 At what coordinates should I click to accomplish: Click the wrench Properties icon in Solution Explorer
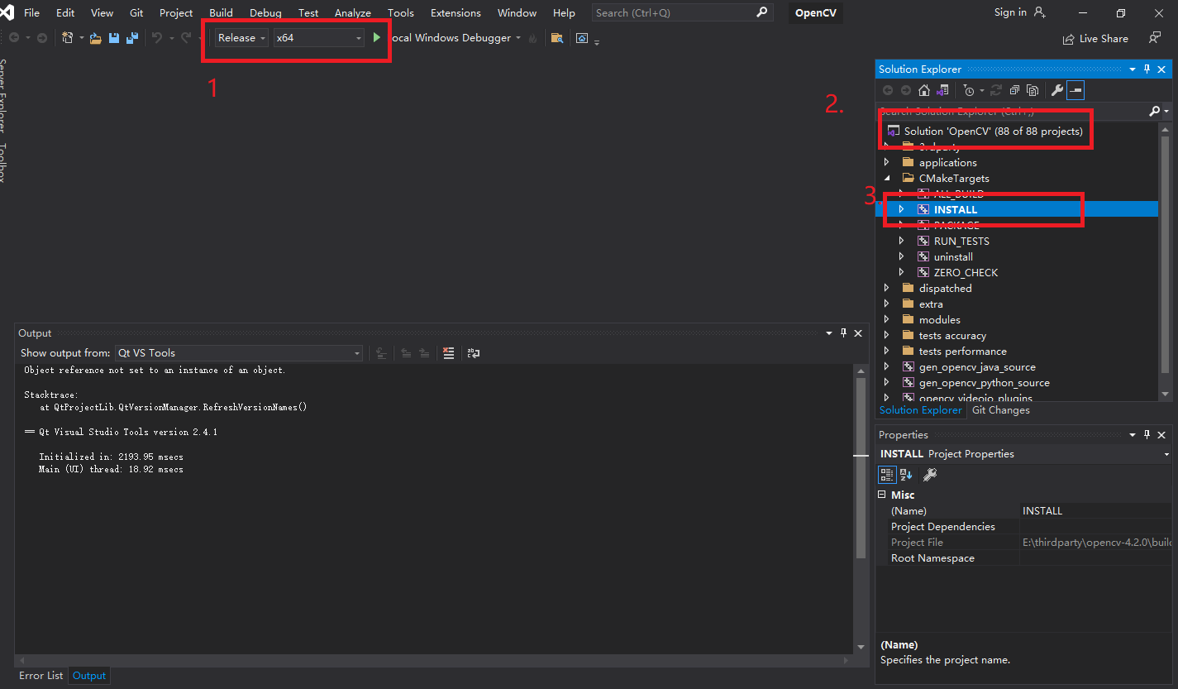[1056, 90]
